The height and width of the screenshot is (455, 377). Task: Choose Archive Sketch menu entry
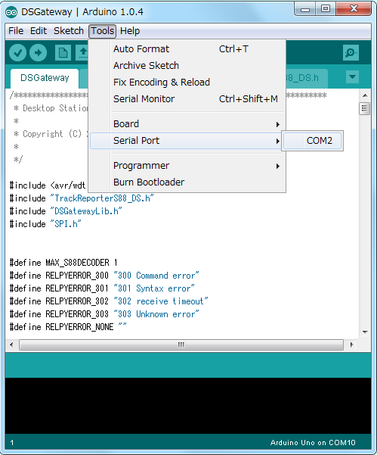point(188,66)
